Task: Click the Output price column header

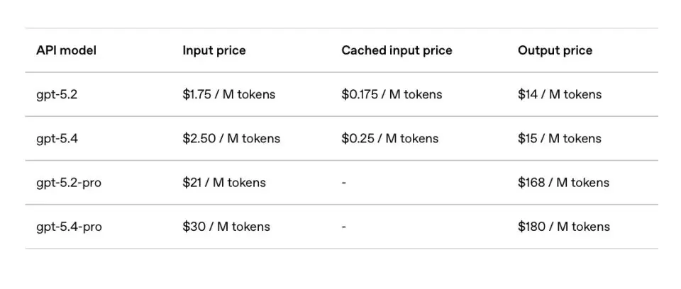Action: click(555, 50)
